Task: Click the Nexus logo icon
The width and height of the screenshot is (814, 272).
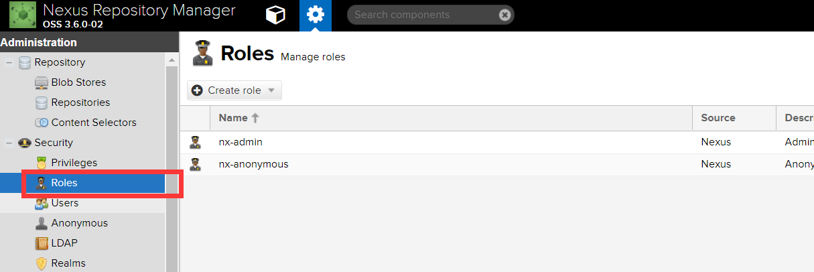Action: (22, 15)
